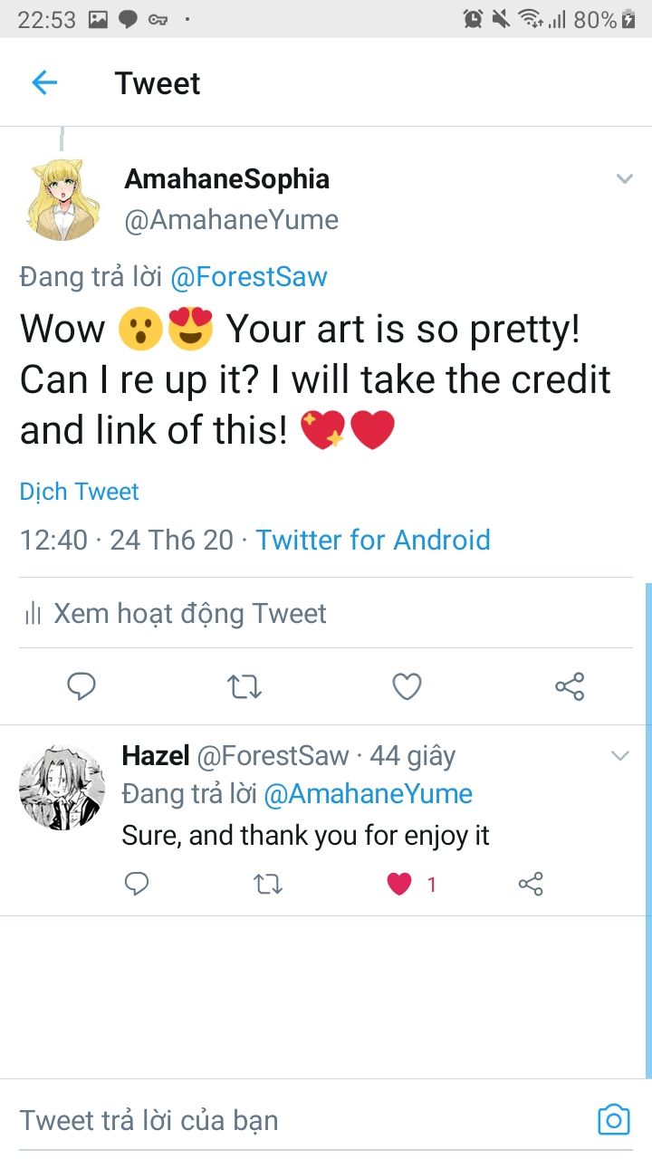Expand options chevron on Hazel's reply
The width and height of the screenshot is (652, 1159).
pos(620,756)
